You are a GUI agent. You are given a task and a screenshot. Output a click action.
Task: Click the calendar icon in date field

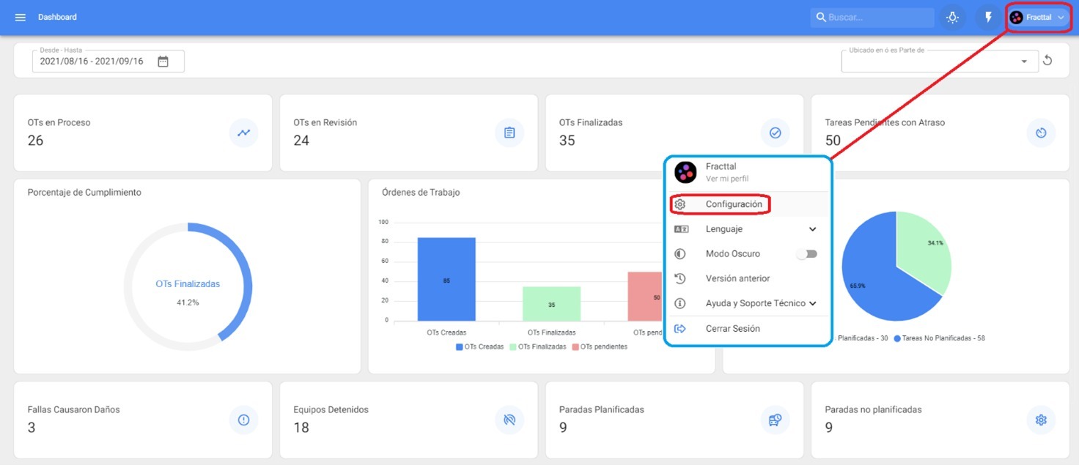(x=163, y=62)
